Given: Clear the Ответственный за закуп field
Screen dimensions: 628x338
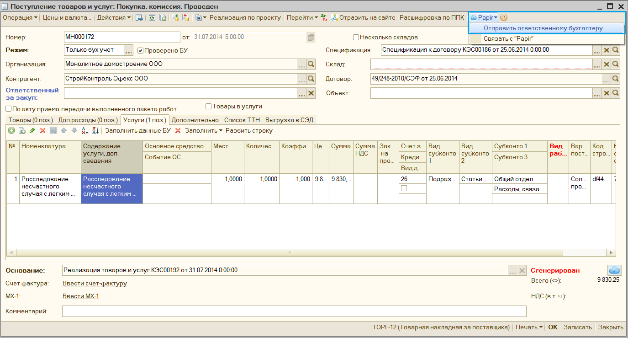Looking at the screenshot, I should [x=311, y=93].
